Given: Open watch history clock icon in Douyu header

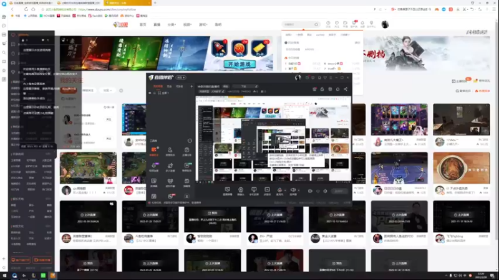Looking at the screenshot, I should pos(328,24).
